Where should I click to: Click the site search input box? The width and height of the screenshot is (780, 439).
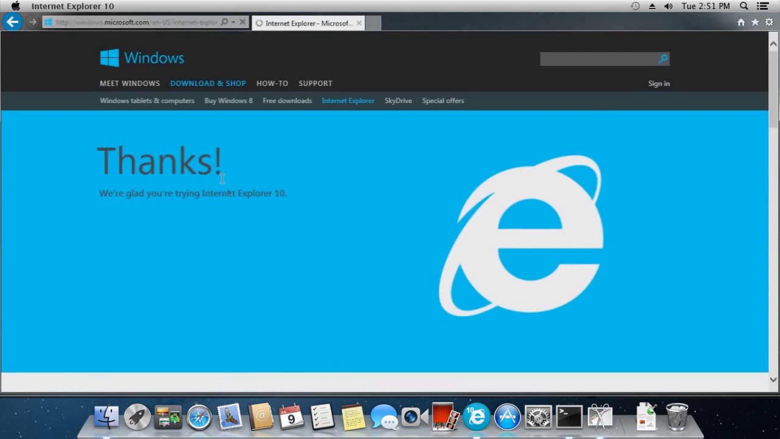(x=598, y=59)
